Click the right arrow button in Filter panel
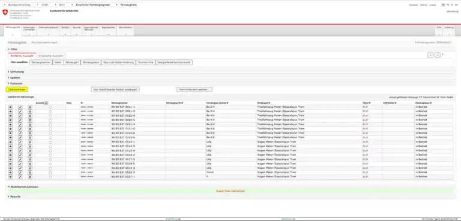 [x=438, y=55]
